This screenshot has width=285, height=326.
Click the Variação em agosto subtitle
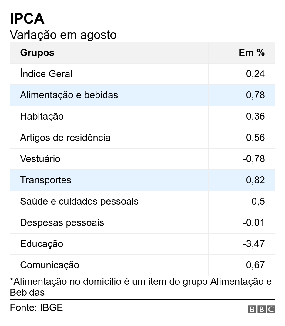63,35
